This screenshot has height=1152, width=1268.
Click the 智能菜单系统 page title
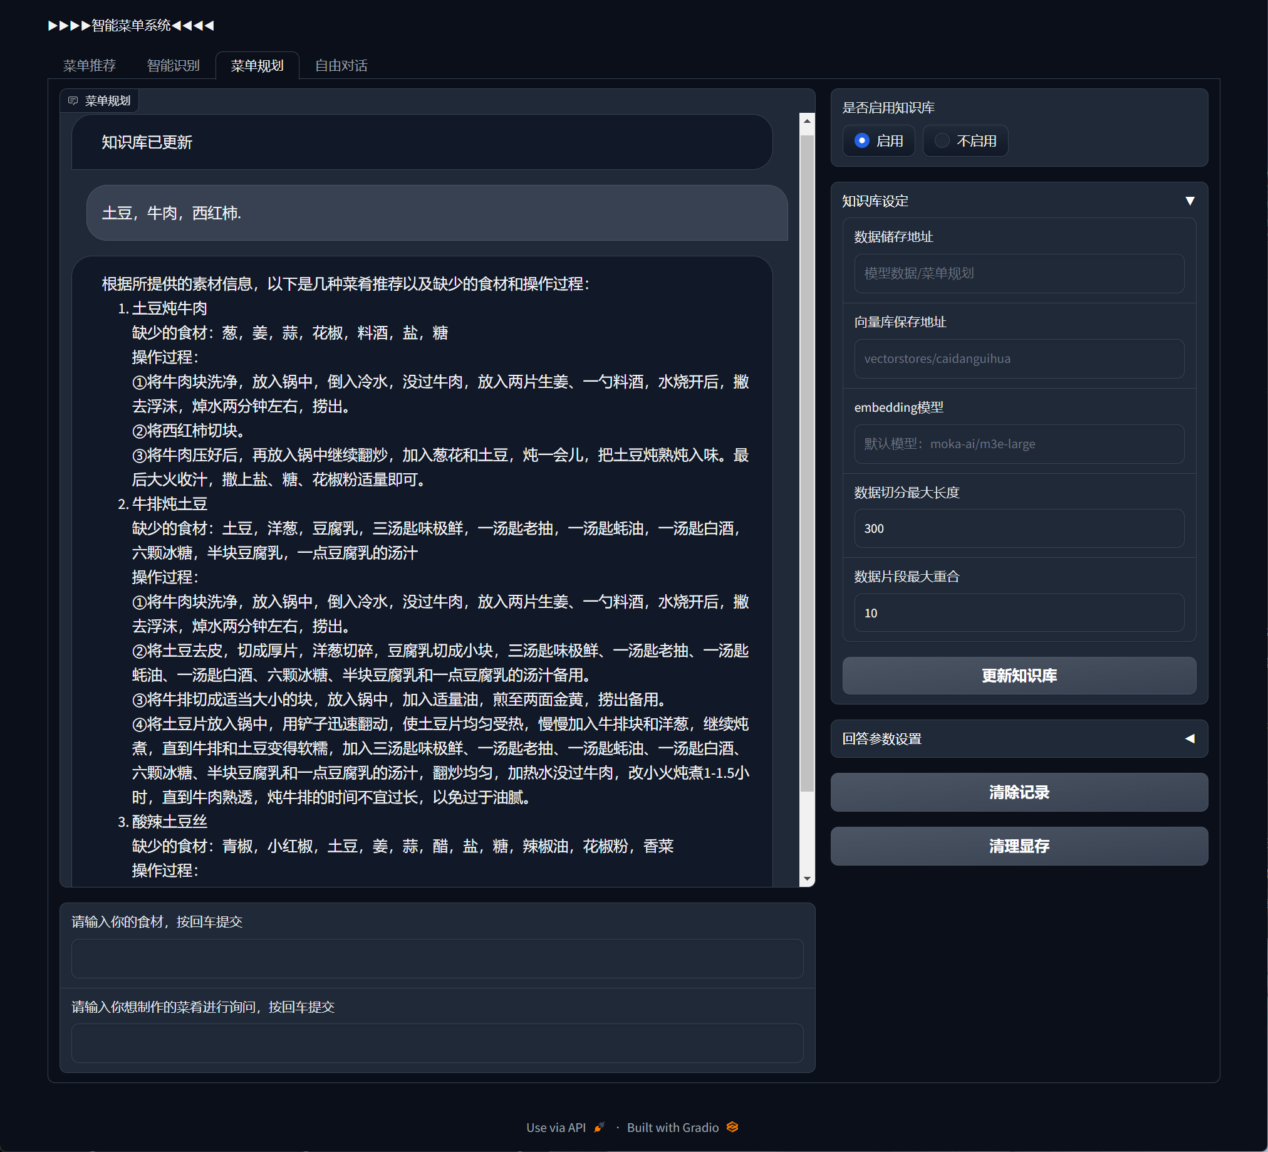[x=131, y=25]
